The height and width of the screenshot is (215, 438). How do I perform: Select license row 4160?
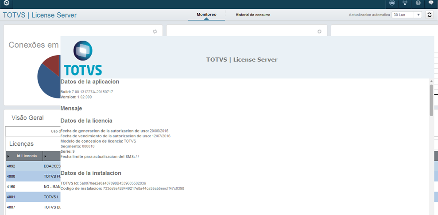[33, 187]
